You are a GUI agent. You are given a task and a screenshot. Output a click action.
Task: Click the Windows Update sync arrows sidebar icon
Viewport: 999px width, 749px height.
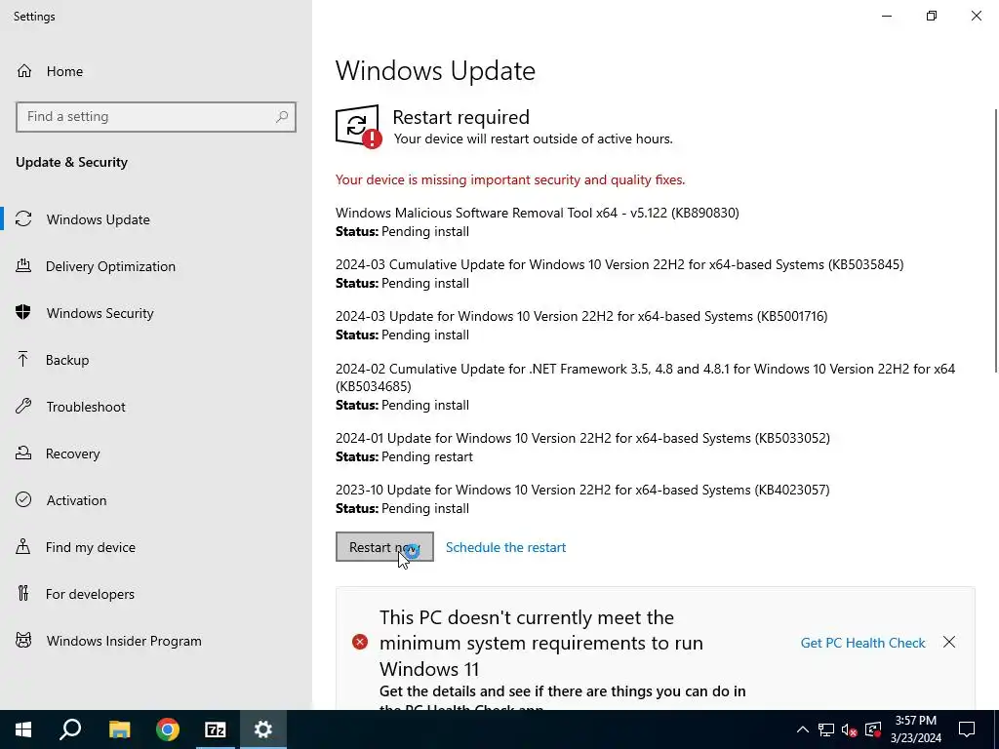[x=23, y=219]
